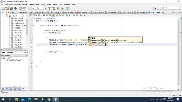This screenshot has height=102, width=182.
Task: Click the Find Next Occurrence editor icon
Action: coord(50,15)
